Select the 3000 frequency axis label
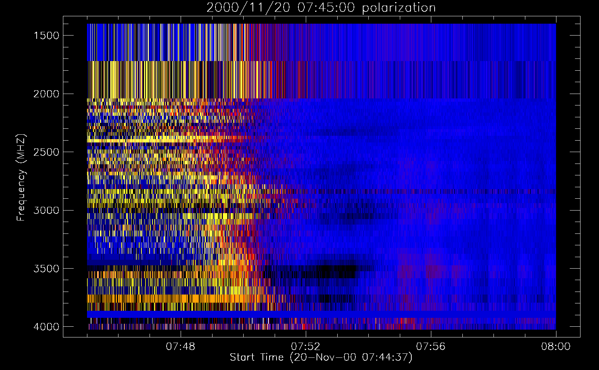The height and width of the screenshot is (370, 599). 46,211
